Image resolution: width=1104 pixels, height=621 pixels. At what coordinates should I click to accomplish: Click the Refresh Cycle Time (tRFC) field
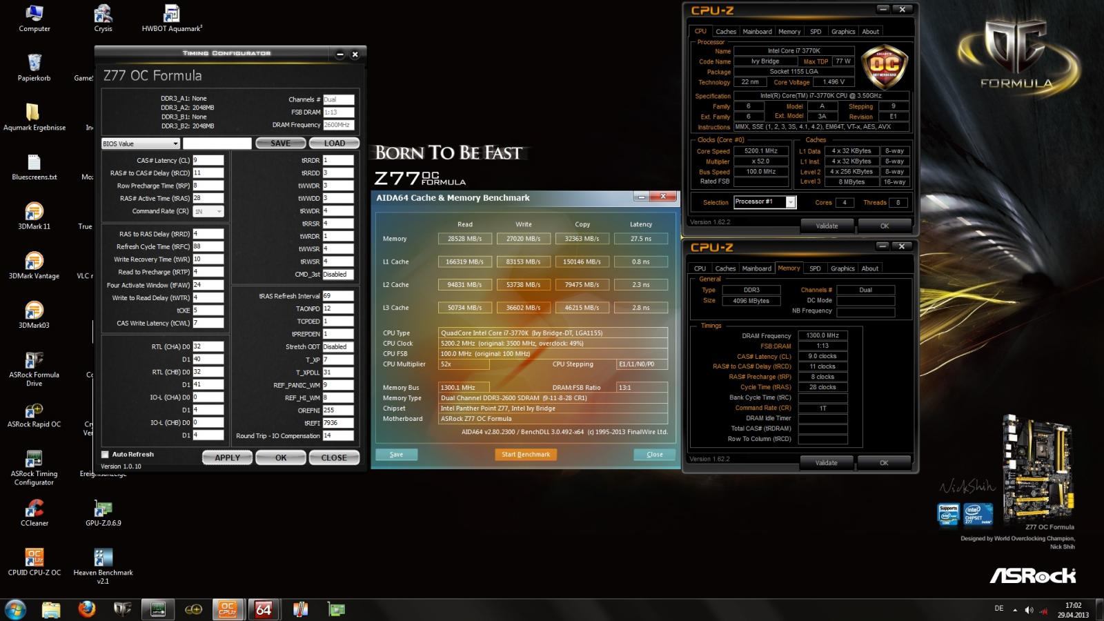click(x=208, y=246)
